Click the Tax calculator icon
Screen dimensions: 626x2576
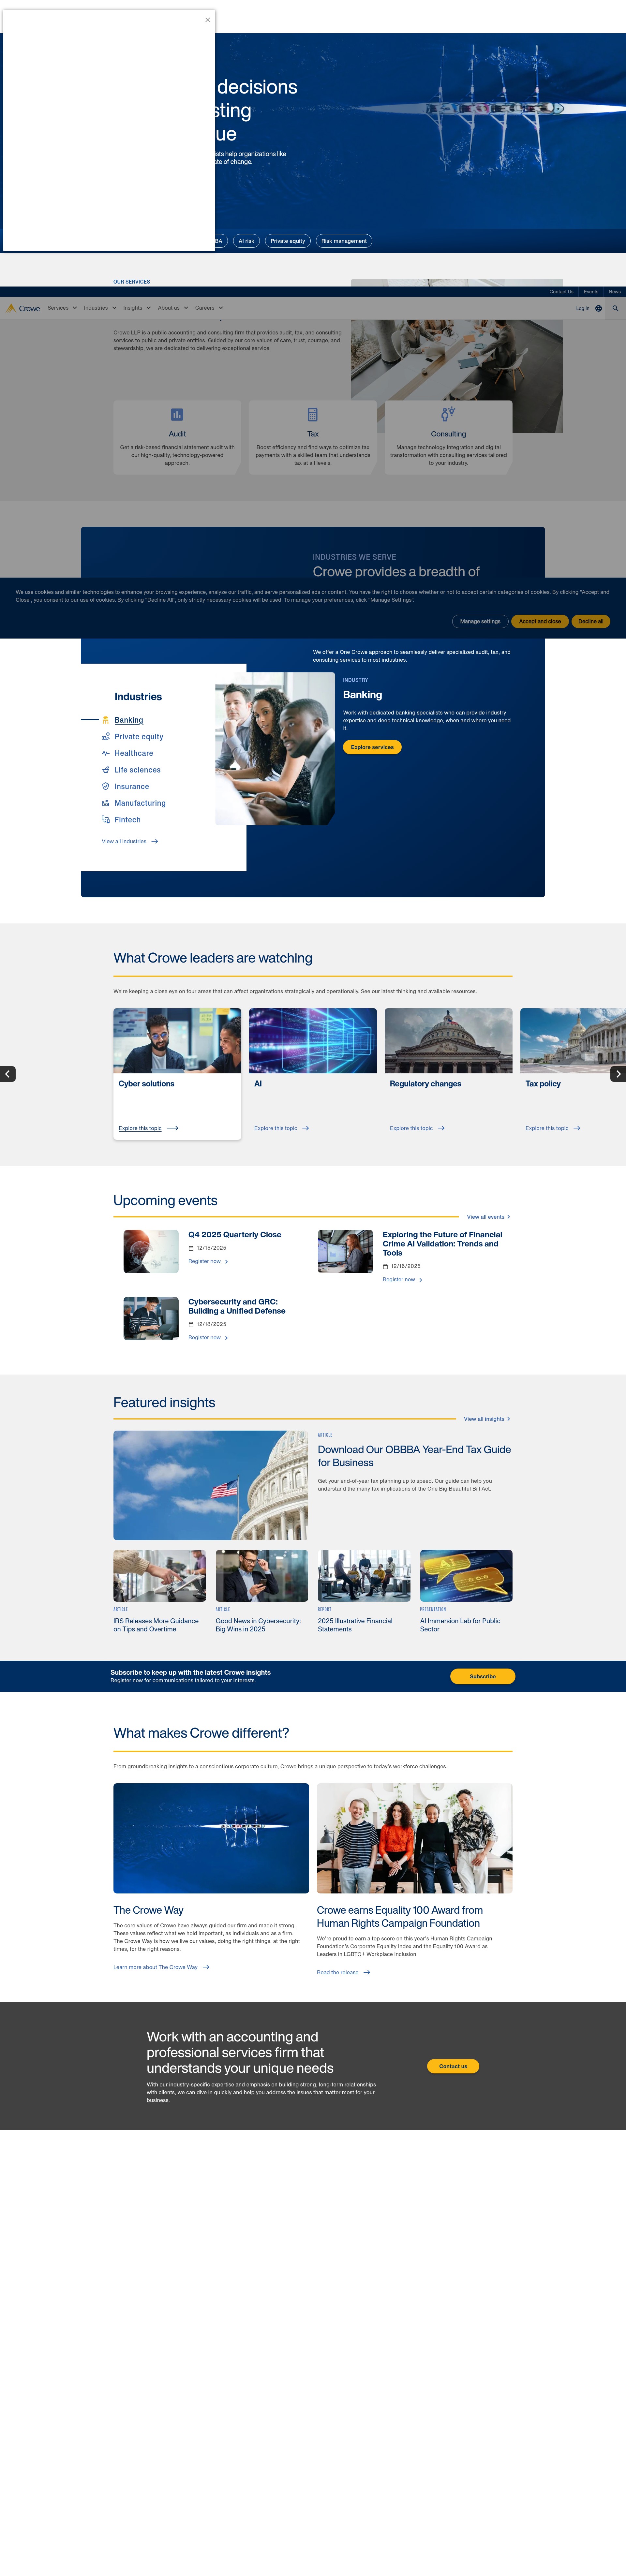[x=313, y=414]
